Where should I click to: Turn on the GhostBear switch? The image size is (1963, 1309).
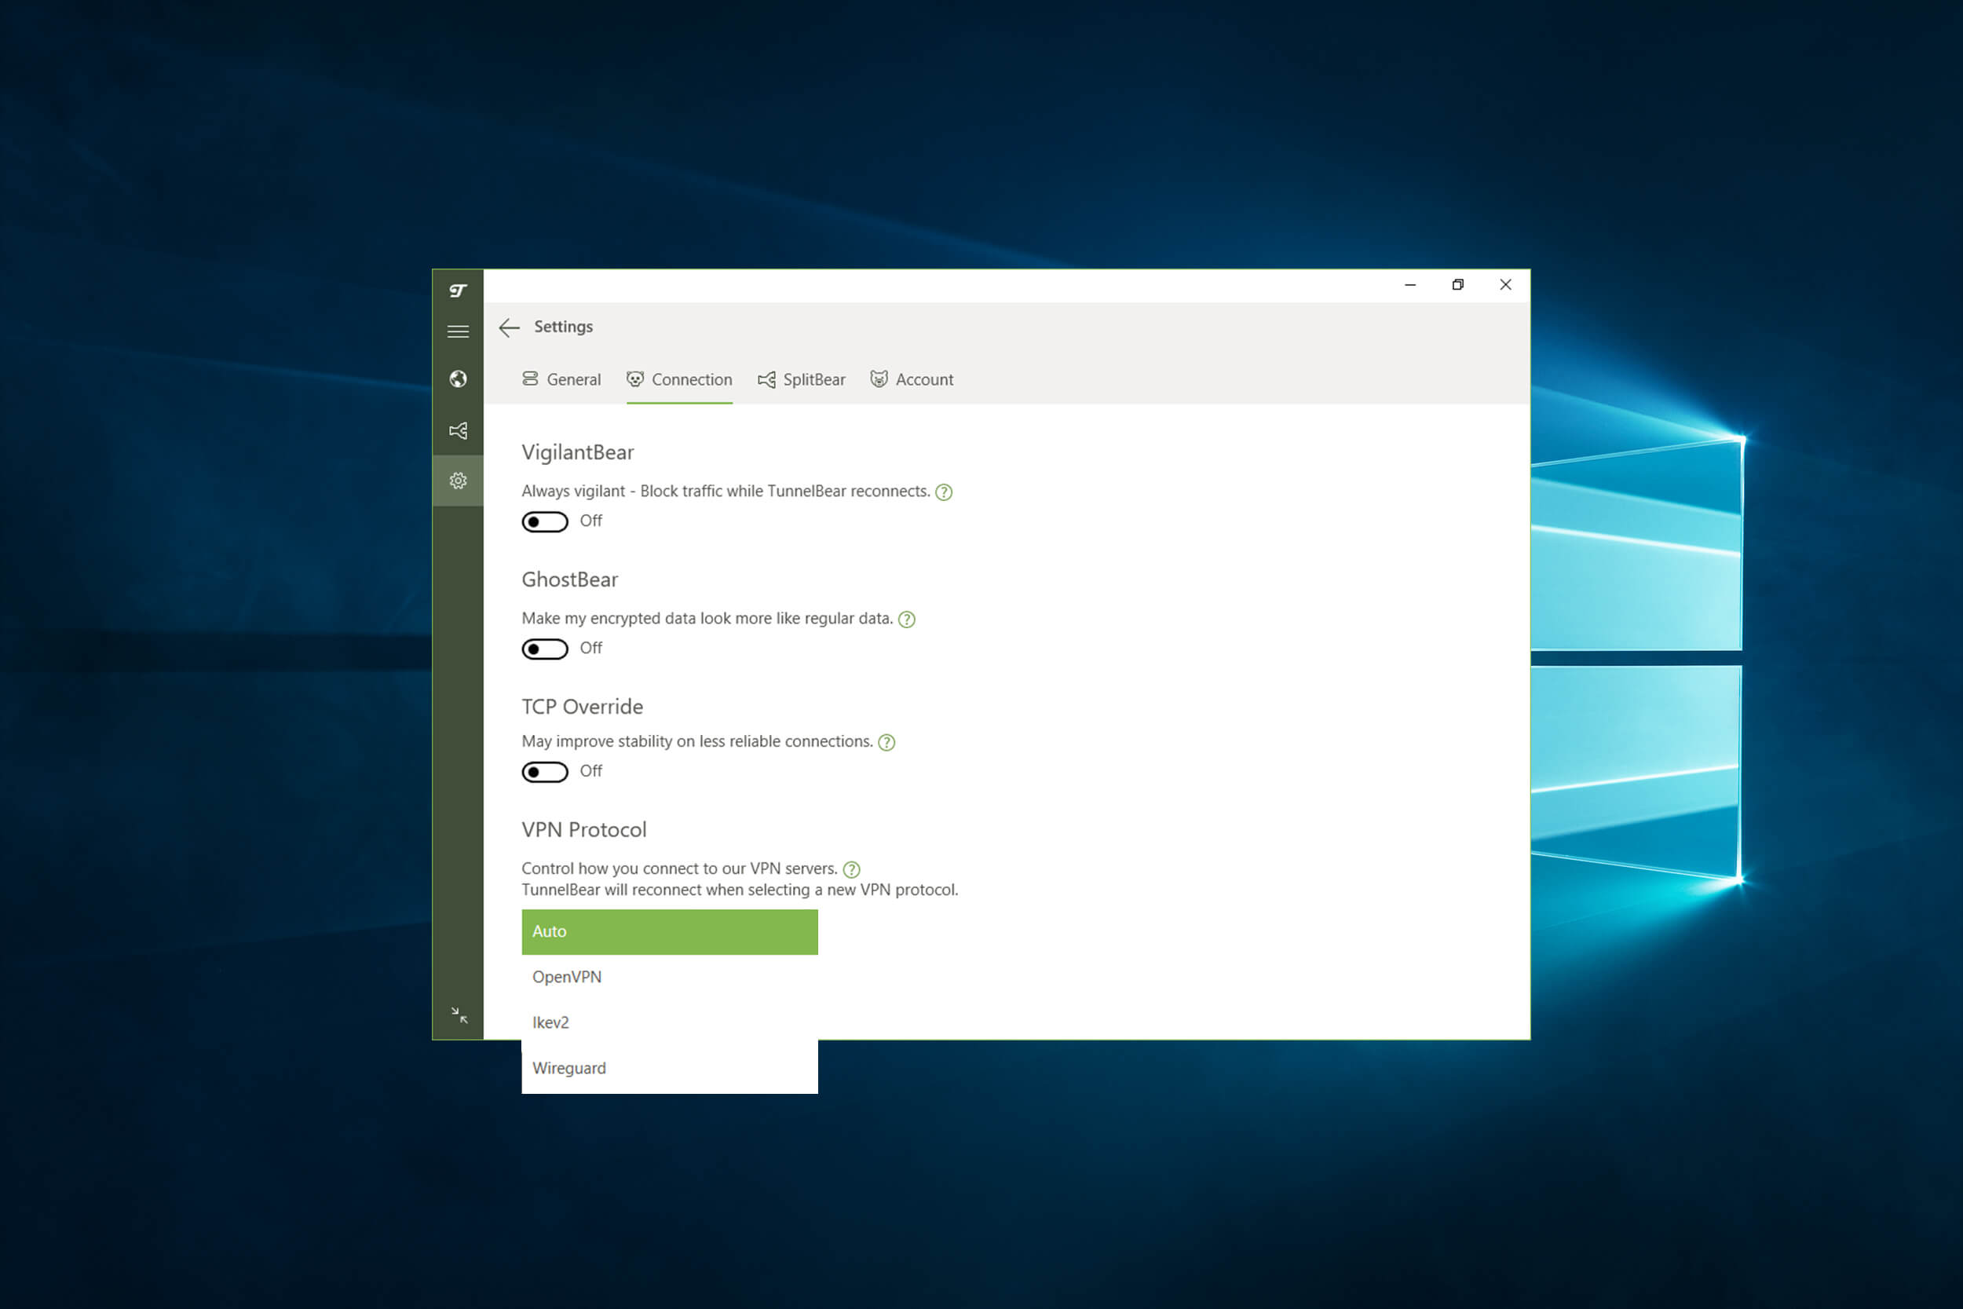[x=544, y=649]
